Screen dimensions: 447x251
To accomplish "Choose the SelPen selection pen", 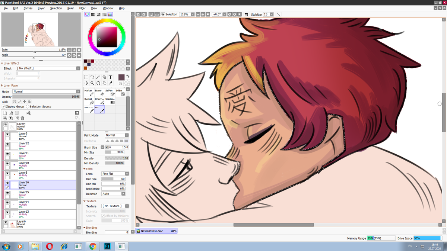I will coord(110,92).
